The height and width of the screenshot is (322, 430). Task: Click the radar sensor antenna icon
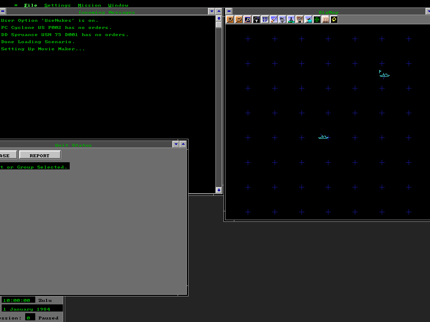coord(282,19)
